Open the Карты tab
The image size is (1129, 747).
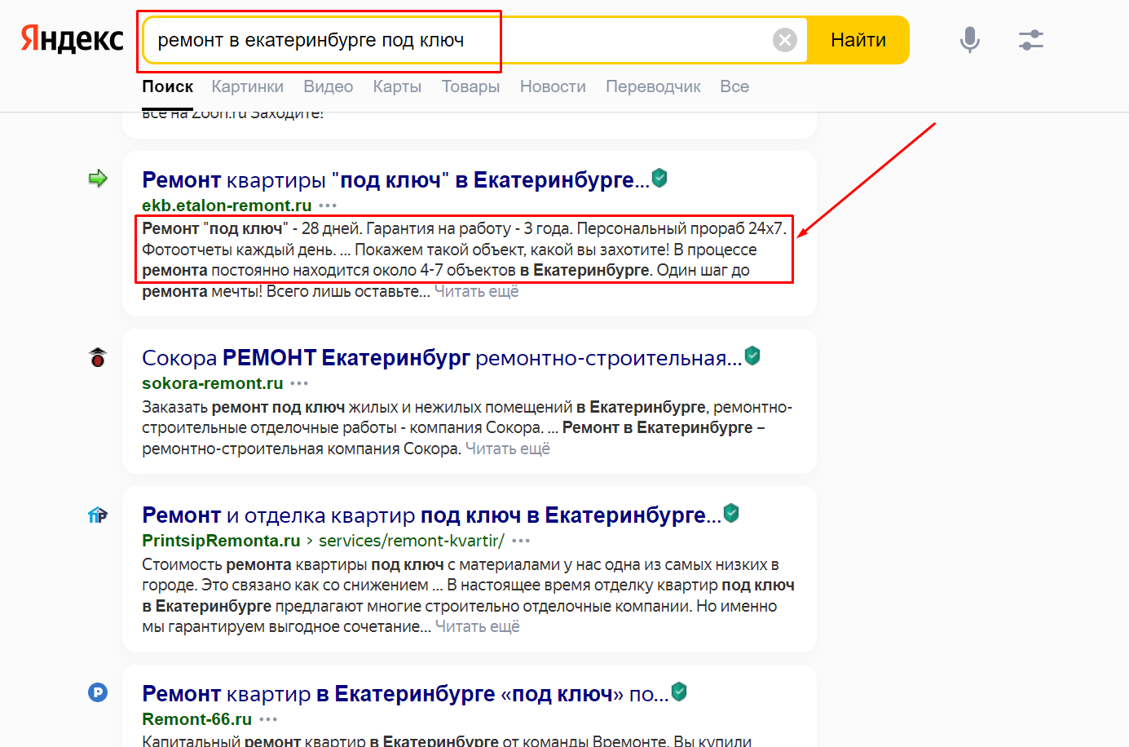397,86
